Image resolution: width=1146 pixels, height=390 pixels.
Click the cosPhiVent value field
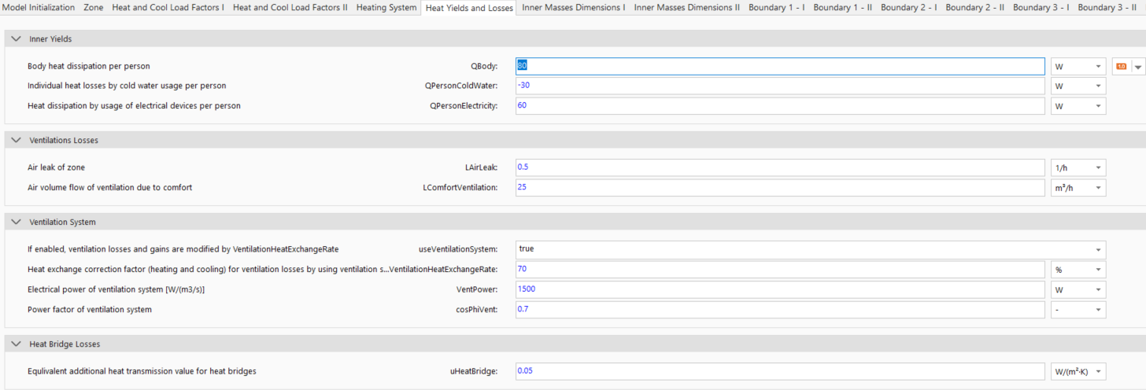[x=780, y=310]
